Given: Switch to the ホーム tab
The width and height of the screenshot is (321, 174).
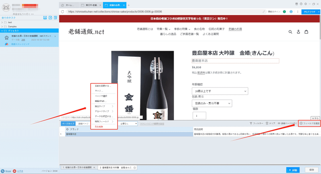Looking at the screenshot, I should click(x=69, y=5).
